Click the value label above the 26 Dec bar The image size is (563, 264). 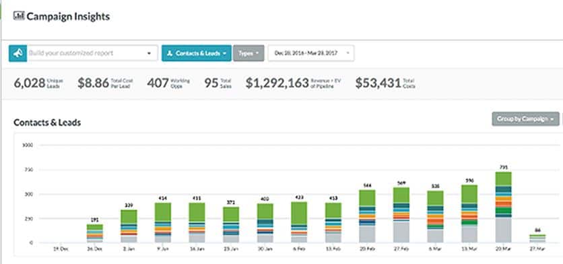click(94, 220)
